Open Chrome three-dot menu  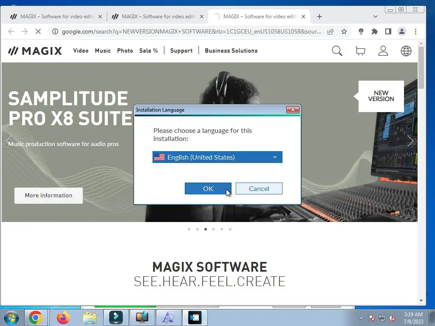[x=415, y=31]
